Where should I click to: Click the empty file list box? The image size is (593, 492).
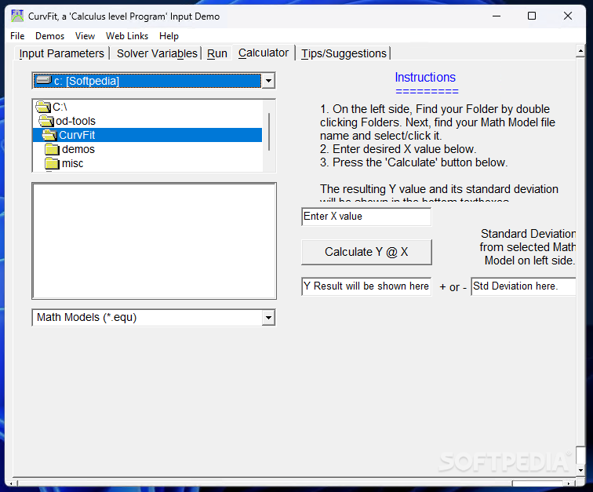155,241
